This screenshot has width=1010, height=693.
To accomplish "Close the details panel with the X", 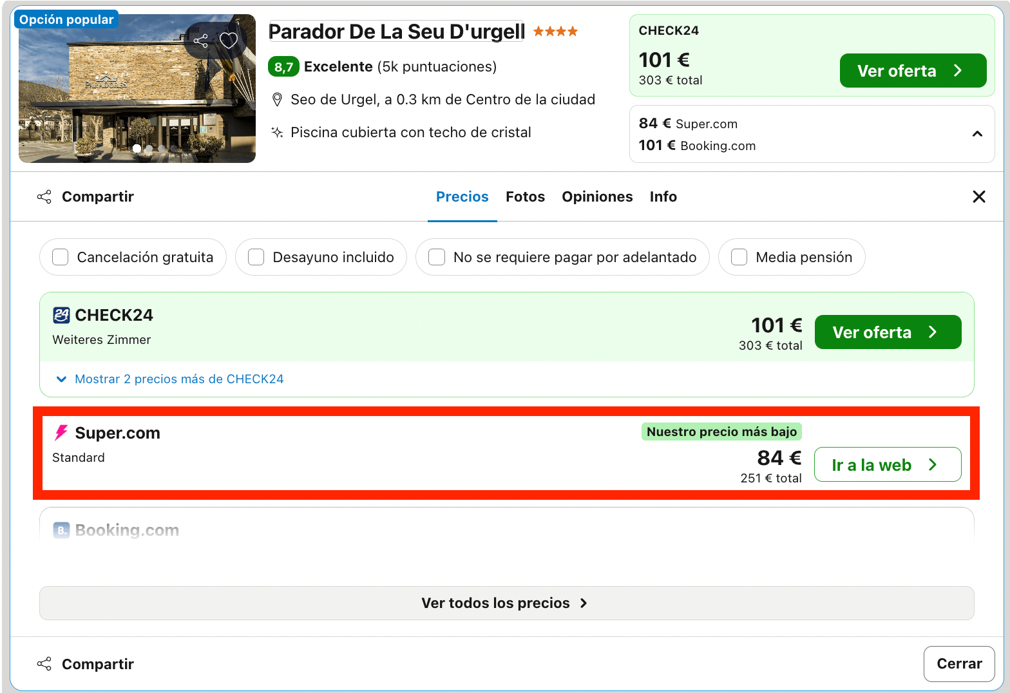I will tap(979, 197).
